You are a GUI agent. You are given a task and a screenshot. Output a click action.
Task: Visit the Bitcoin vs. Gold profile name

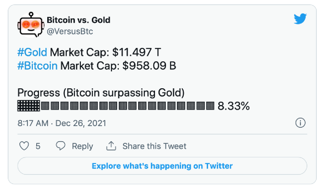click(78, 20)
